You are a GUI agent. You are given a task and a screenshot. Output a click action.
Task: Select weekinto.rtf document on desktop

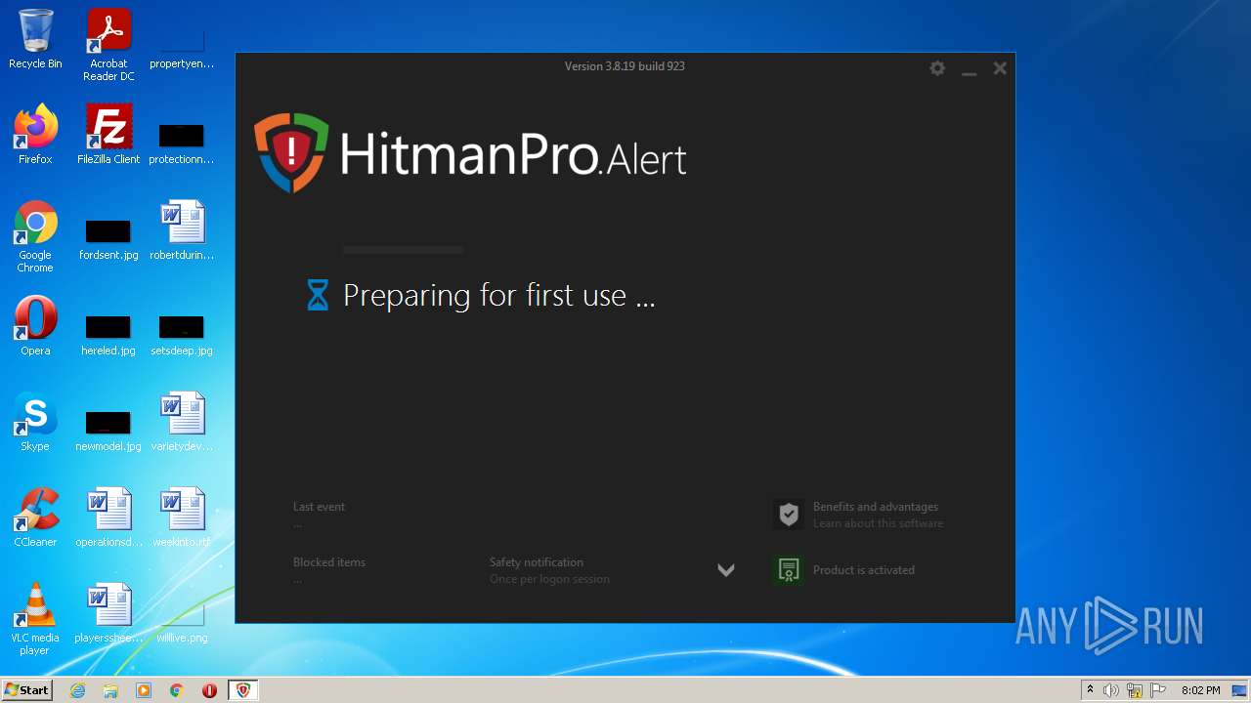[182, 517]
